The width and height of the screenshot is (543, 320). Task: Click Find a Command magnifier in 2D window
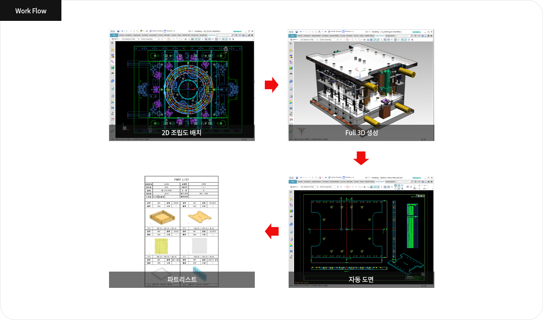point(232,35)
